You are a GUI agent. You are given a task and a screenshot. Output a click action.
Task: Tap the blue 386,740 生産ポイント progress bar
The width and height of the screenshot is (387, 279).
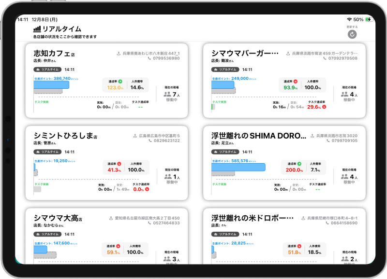coord(51,84)
